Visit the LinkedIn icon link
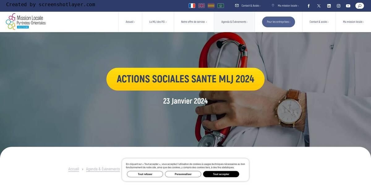371x185 pixels. pos(329,6)
